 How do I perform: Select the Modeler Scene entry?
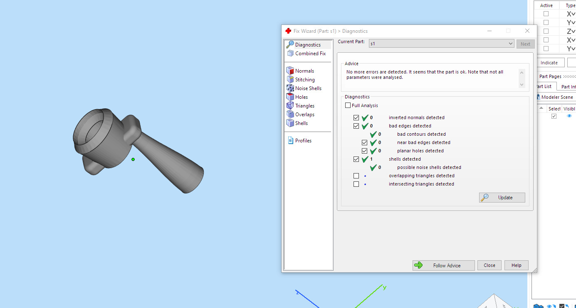click(557, 97)
